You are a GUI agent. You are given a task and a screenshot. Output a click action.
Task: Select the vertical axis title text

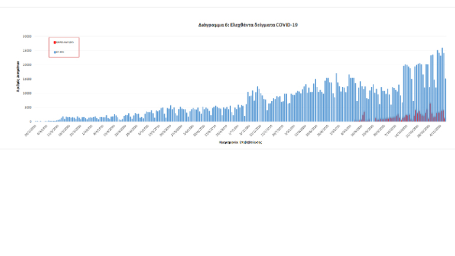pos(18,77)
